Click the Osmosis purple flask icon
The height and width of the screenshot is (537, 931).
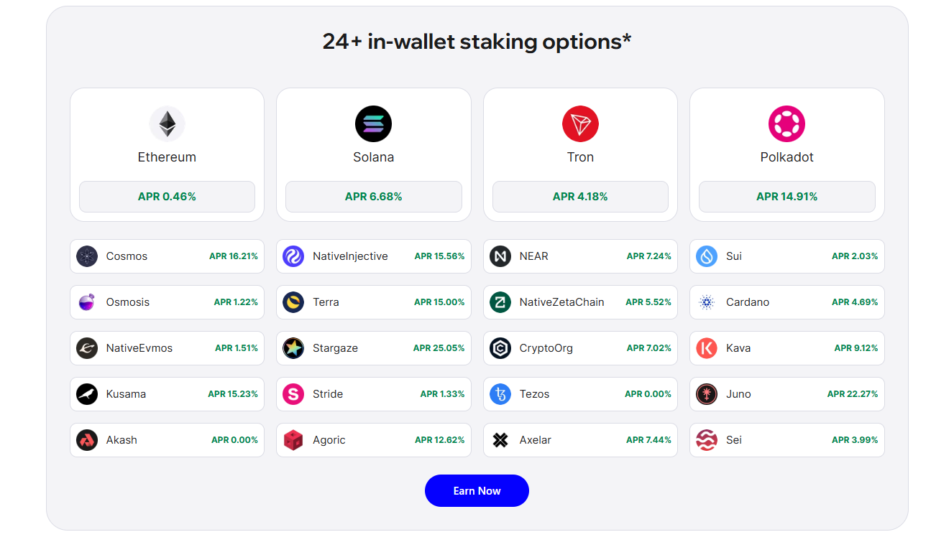87,302
